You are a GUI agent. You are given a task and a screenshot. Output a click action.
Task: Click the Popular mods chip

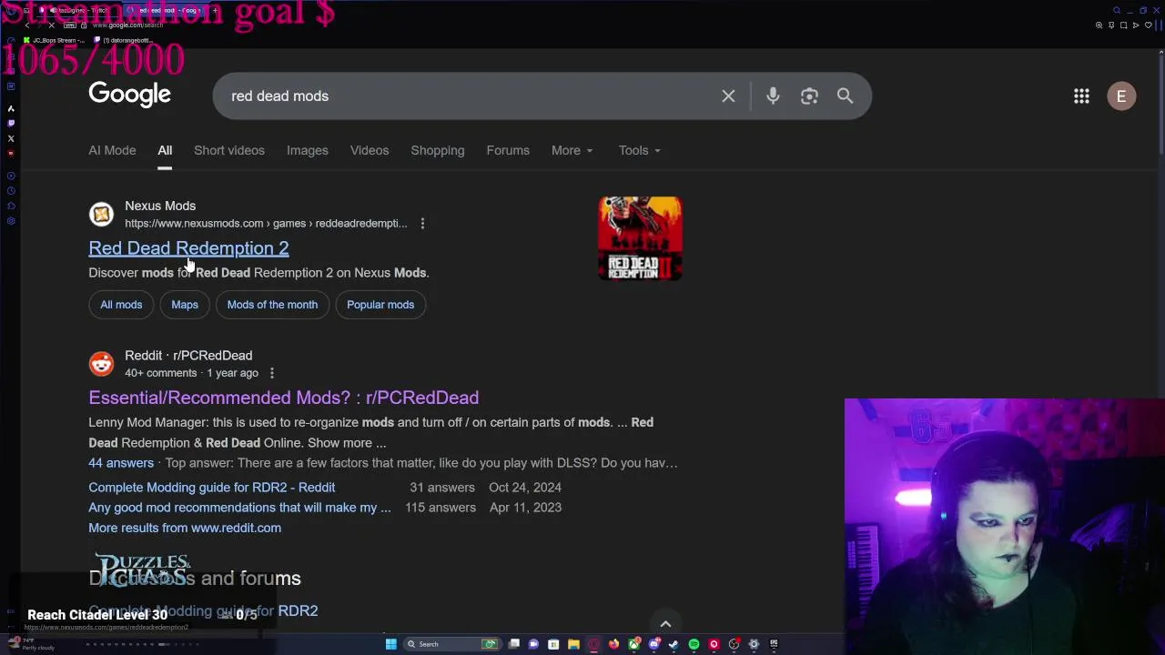coord(380,305)
